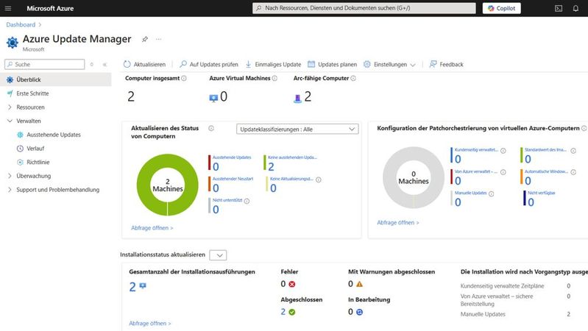Click the Microsoft Azure brand title
The height and width of the screenshot is (331, 588).
(x=50, y=8)
